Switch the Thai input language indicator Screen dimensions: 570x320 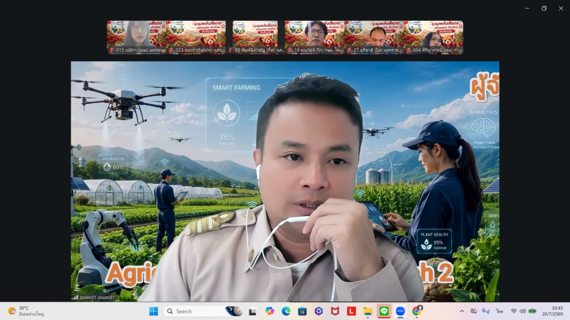coord(500,311)
